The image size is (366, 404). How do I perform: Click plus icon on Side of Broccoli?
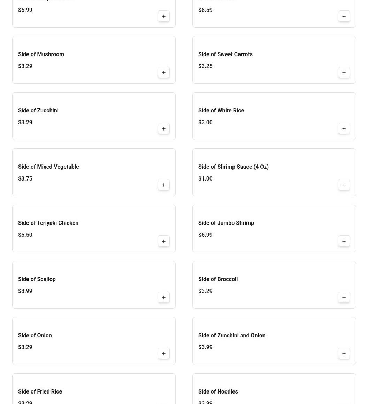[x=344, y=298]
